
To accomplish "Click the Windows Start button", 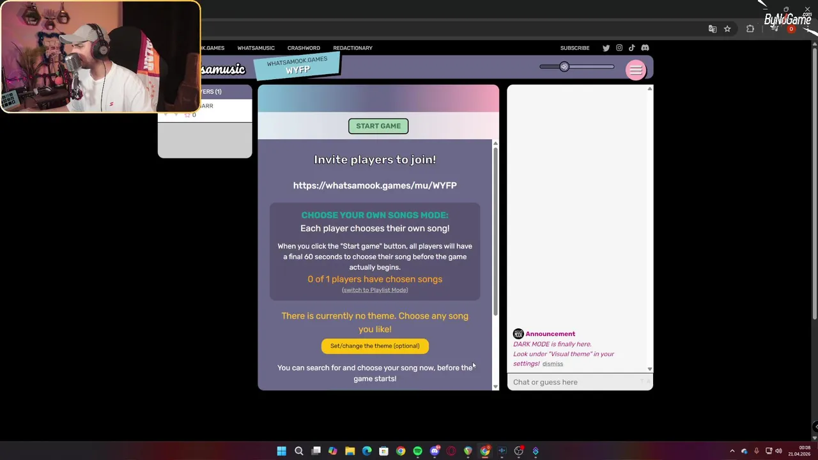I will 281,451.
